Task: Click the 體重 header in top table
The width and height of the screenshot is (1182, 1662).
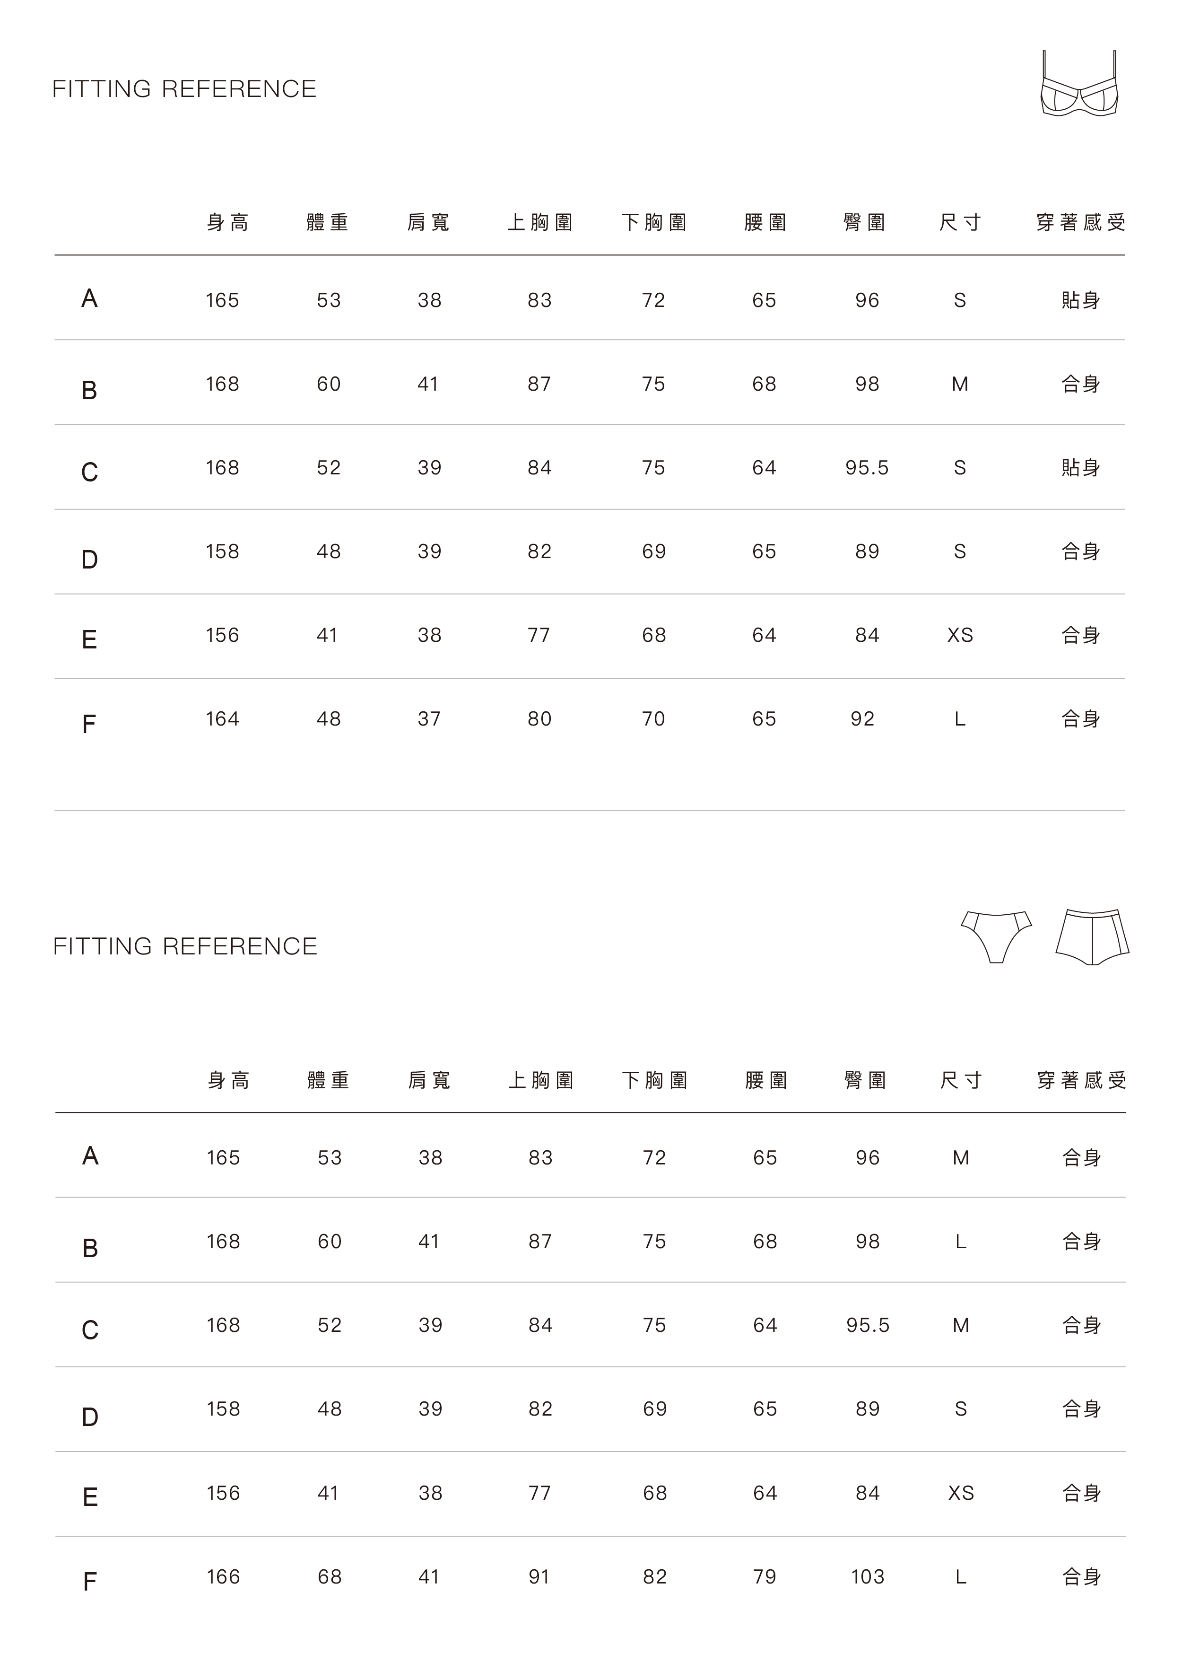Action: pyautogui.click(x=328, y=222)
